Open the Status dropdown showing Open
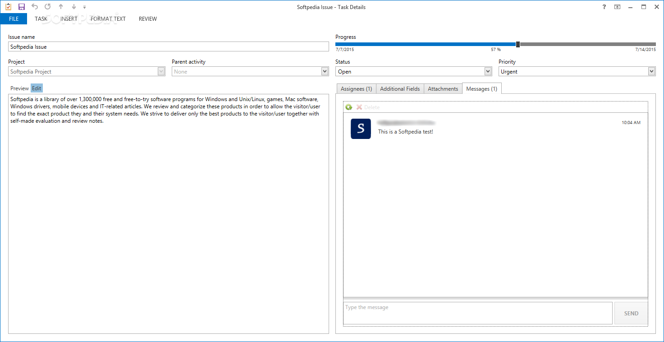Viewport: 664px width, 342px height. 488,71
